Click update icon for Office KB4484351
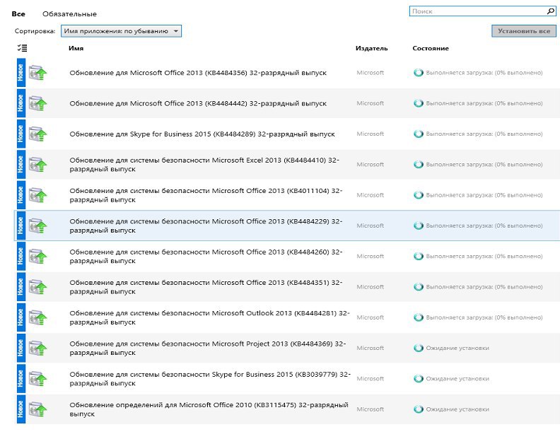 [x=38, y=287]
